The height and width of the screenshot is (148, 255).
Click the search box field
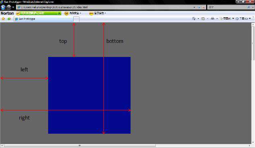coord(227,7)
